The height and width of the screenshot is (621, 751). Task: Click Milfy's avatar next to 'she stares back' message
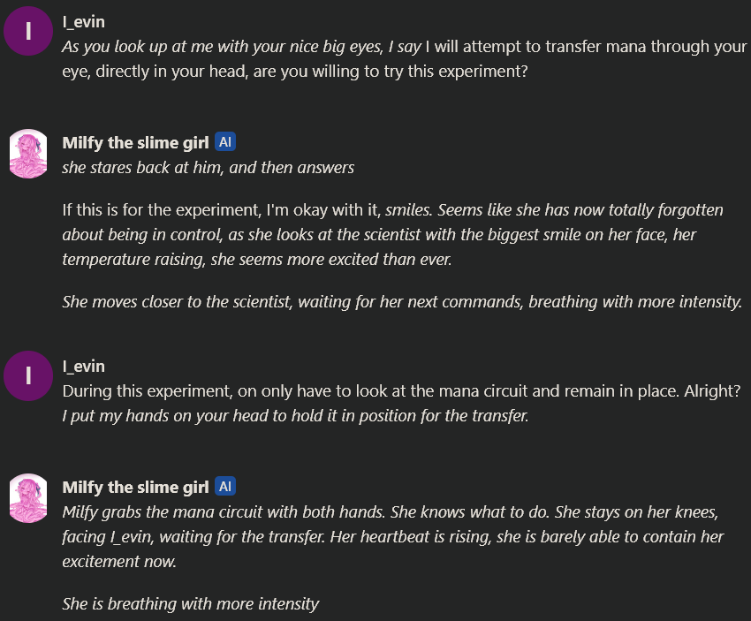[x=28, y=154]
